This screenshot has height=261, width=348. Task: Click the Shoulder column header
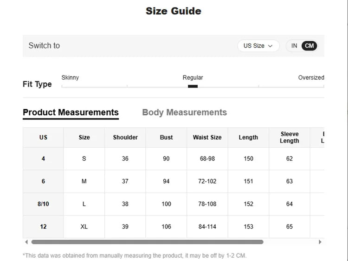coord(125,137)
